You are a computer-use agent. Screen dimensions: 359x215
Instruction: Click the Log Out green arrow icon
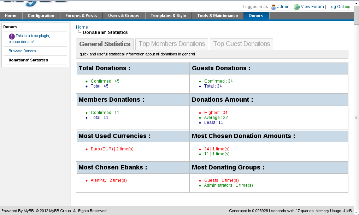tap(347, 7)
